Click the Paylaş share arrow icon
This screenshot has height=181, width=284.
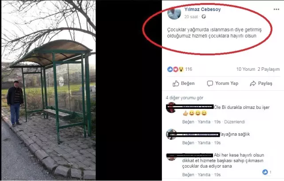[x=253, y=84]
